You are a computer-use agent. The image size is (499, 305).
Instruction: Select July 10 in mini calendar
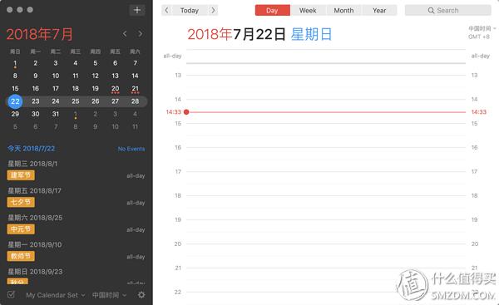56,76
